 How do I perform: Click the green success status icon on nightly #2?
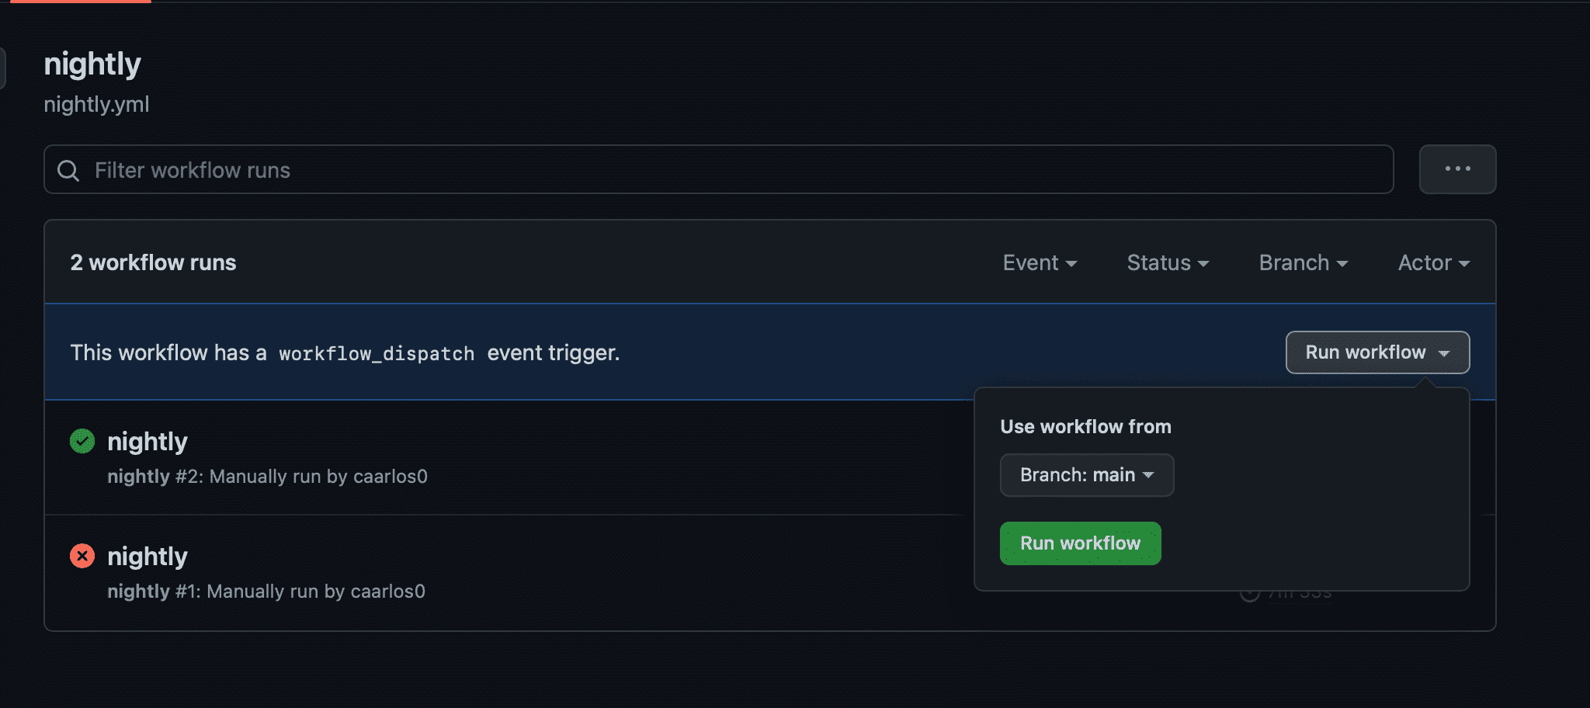[x=82, y=440]
